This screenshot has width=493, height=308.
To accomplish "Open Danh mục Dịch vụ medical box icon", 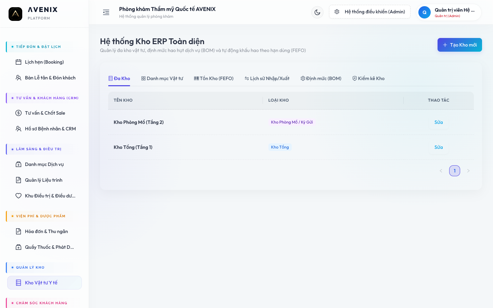I will tap(18, 164).
